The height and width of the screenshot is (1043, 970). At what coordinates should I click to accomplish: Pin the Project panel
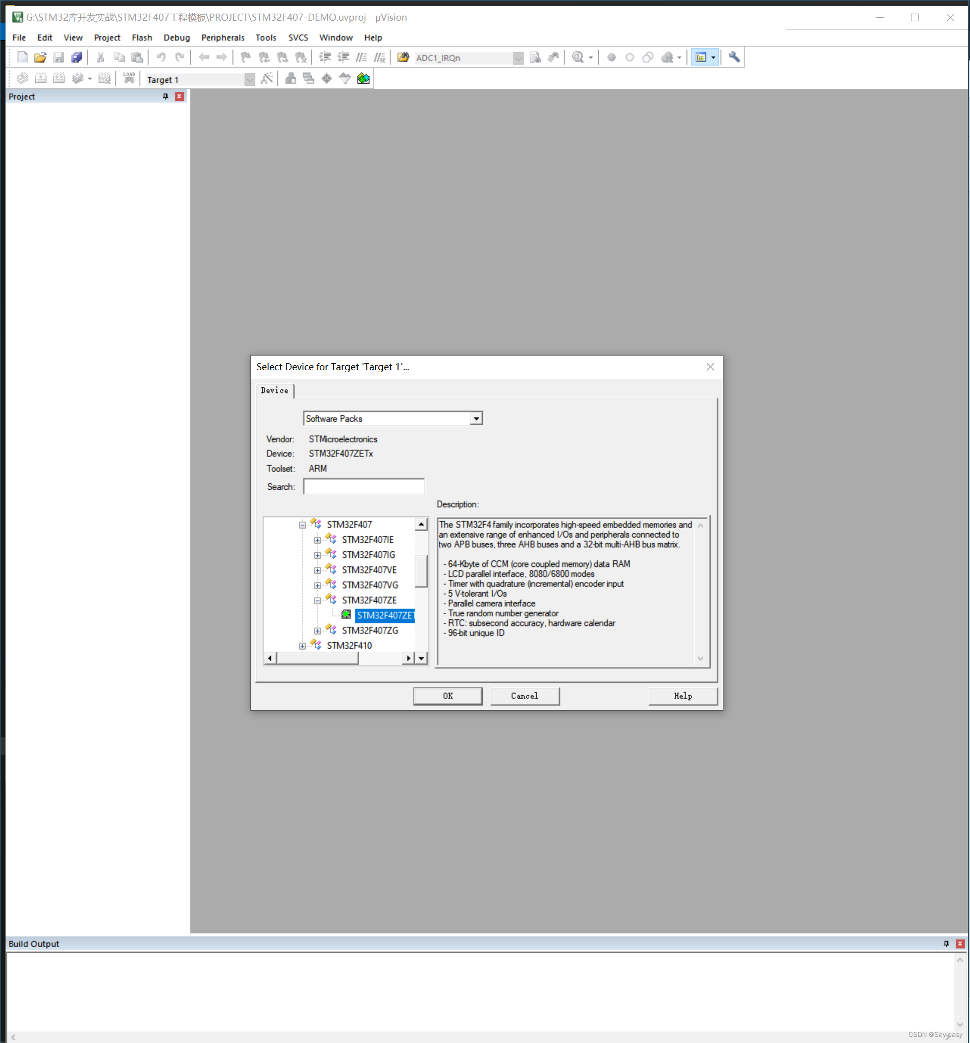165,96
